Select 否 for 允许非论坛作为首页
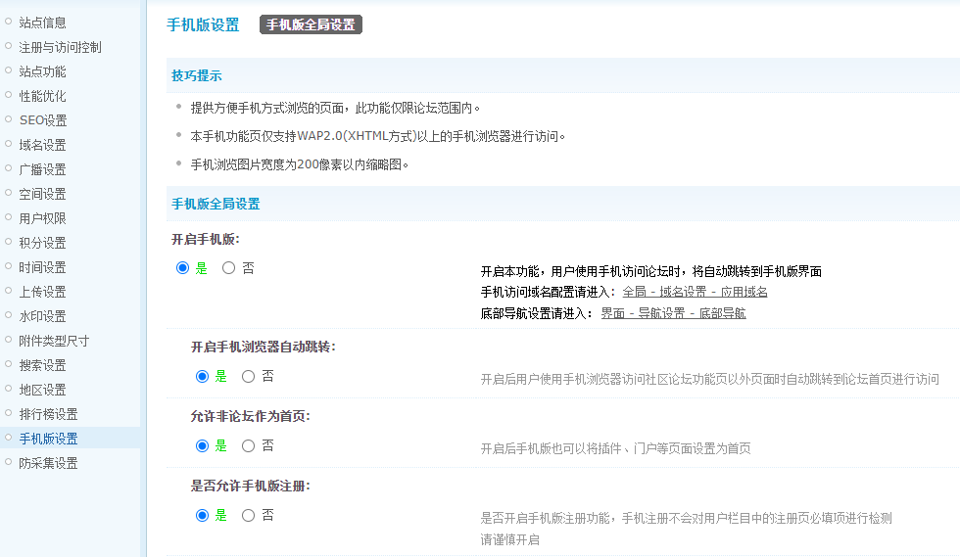960x557 pixels. point(248,446)
